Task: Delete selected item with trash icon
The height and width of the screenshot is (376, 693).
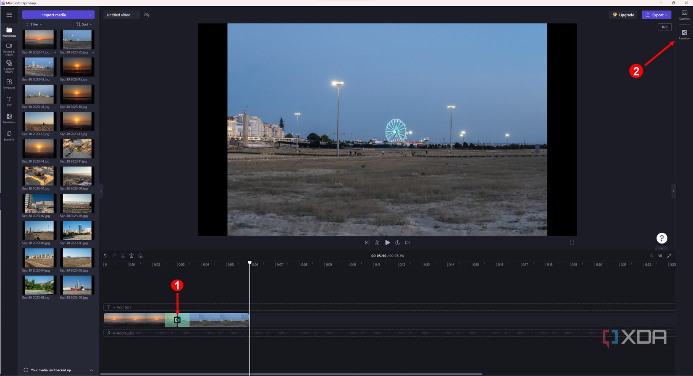Action: pyautogui.click(x=131, y=256)
